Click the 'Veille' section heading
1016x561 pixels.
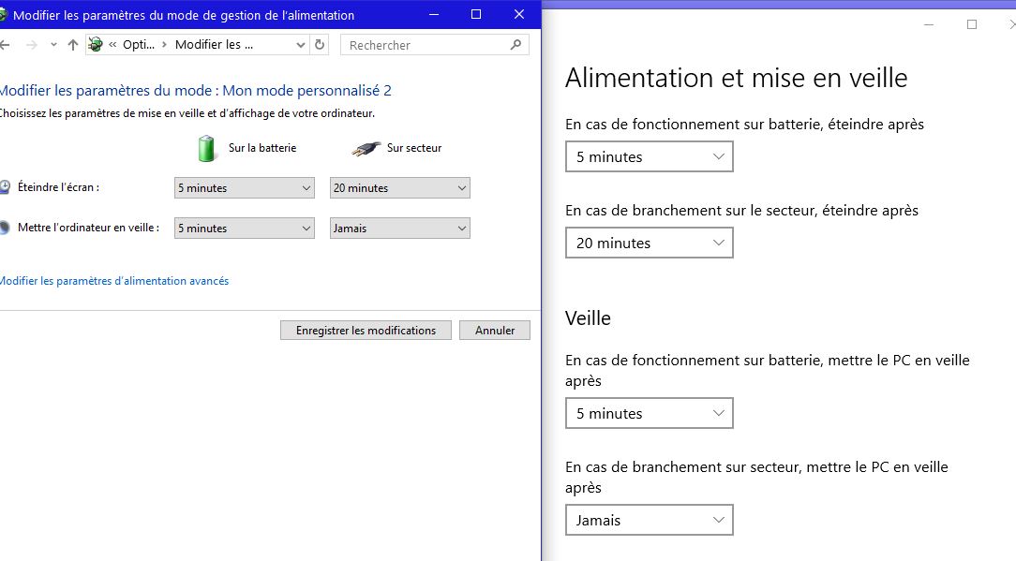pos(588,318)
